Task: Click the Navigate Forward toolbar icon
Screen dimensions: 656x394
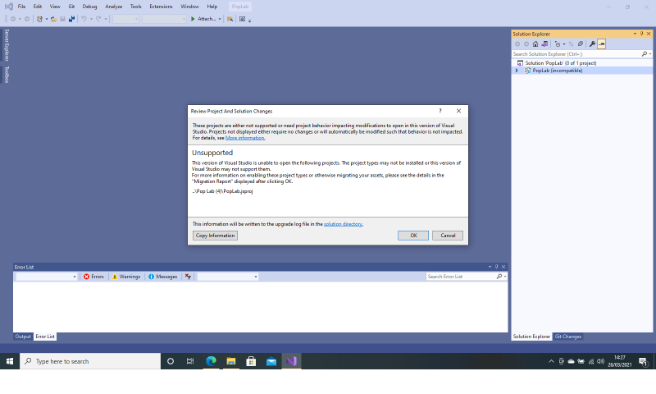Action: click(27, 19)
